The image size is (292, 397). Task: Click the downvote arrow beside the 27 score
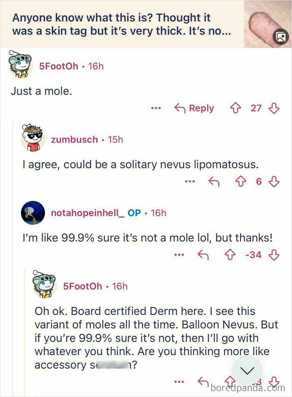pyautogui.click(x=273, y=108)
